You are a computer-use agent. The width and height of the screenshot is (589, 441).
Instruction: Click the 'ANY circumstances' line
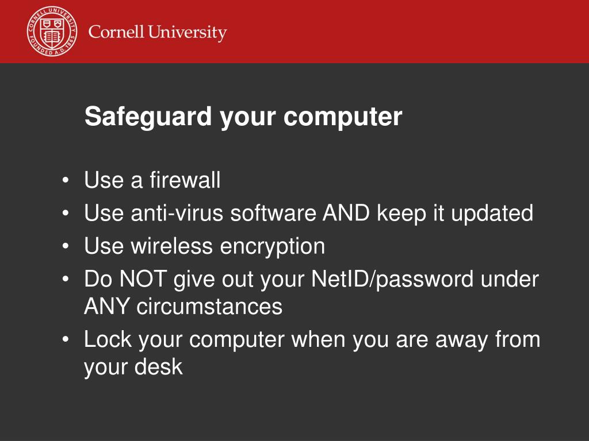point(183,307)
